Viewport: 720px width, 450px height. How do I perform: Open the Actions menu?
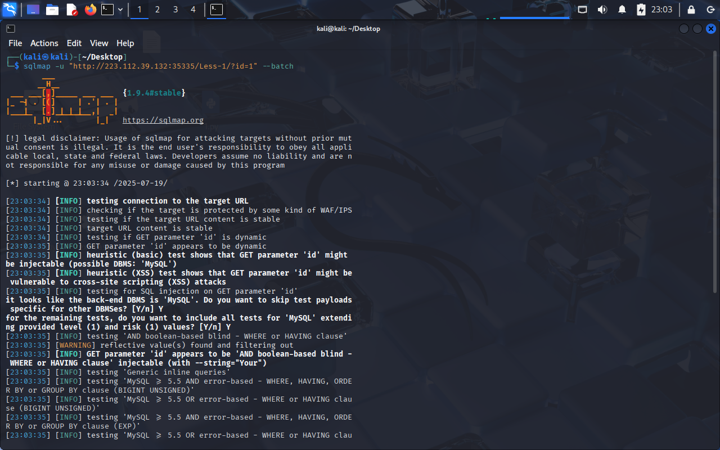[44, 43]
